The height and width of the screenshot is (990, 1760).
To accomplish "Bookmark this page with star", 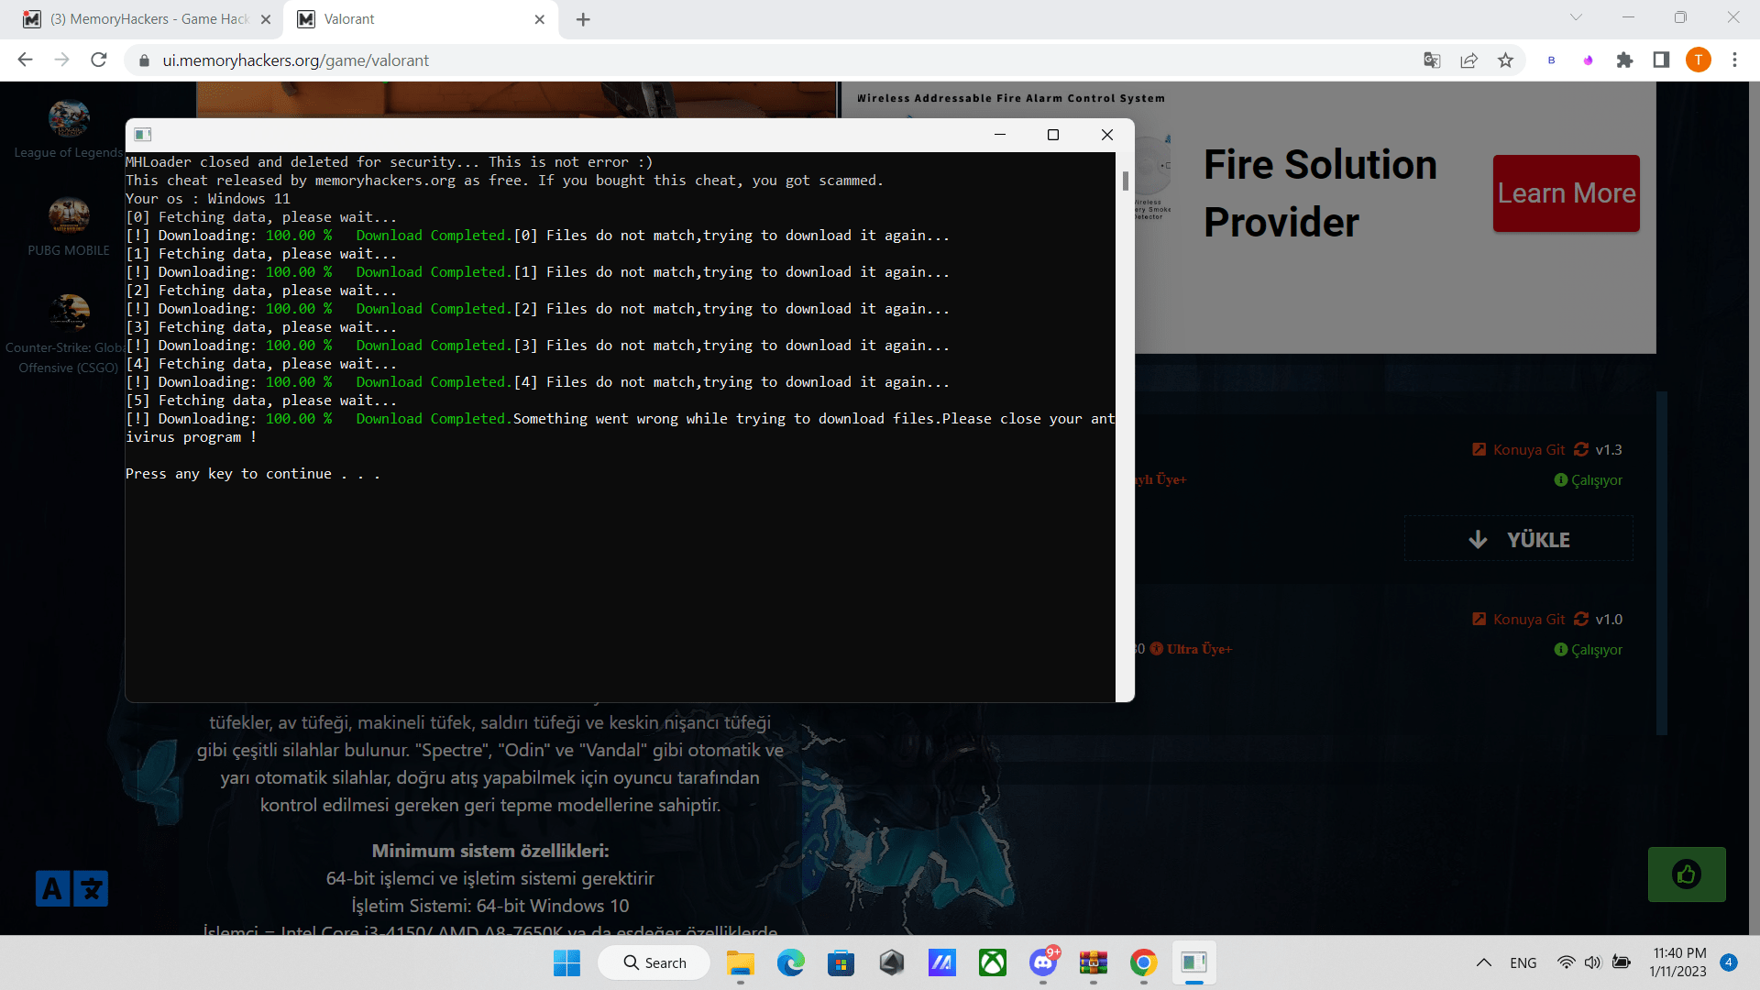I will point(1505,60).
